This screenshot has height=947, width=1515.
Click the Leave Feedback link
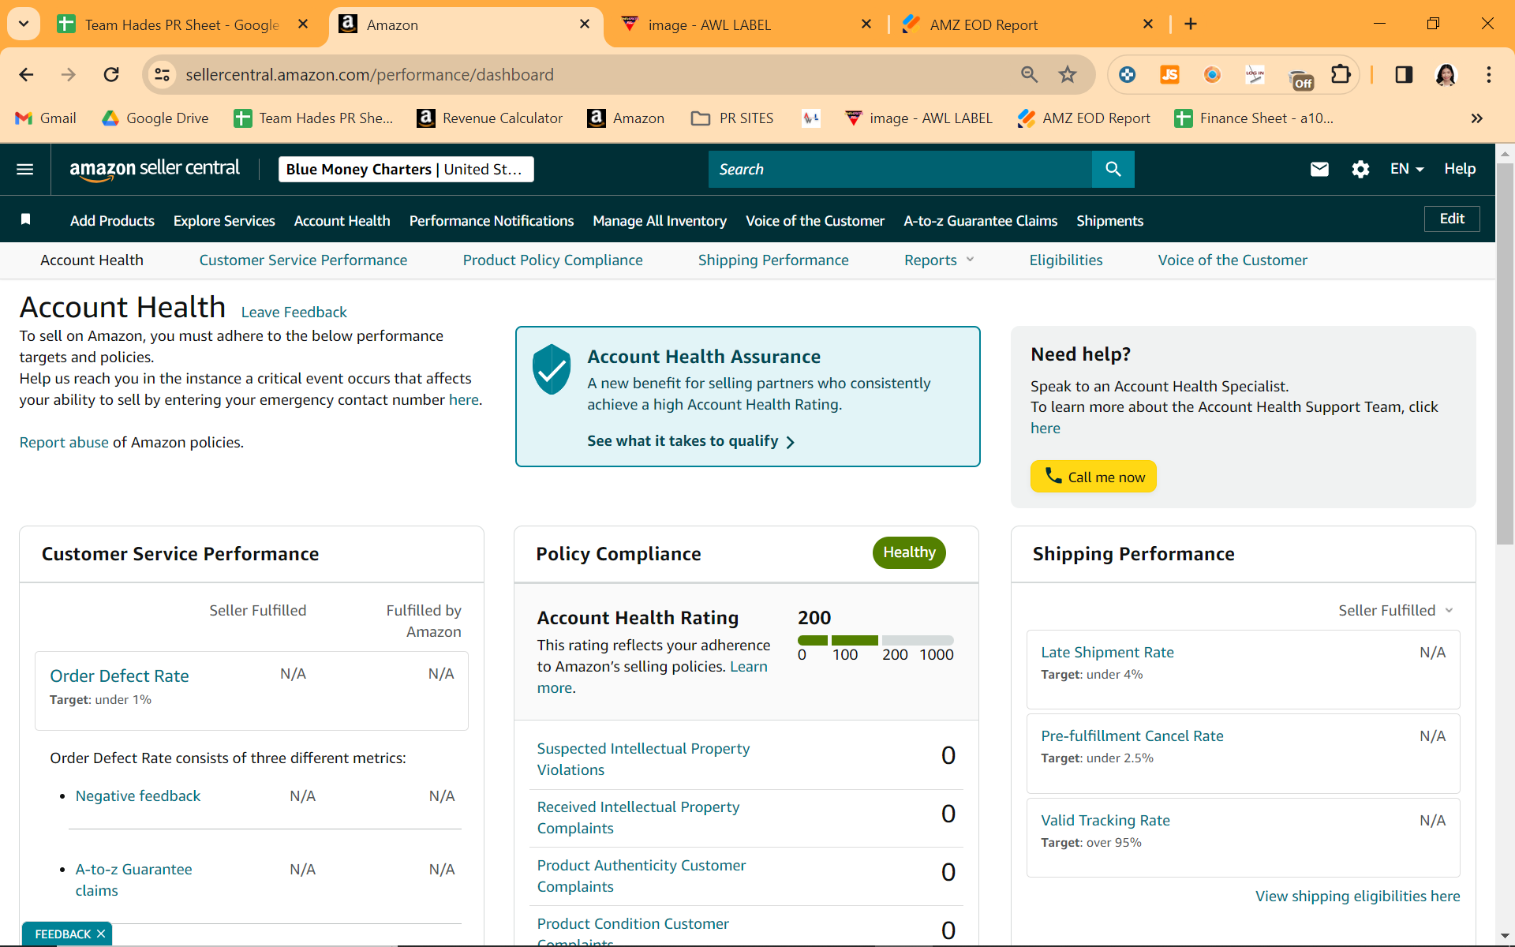pyautogui.click(x=294, y=312)
